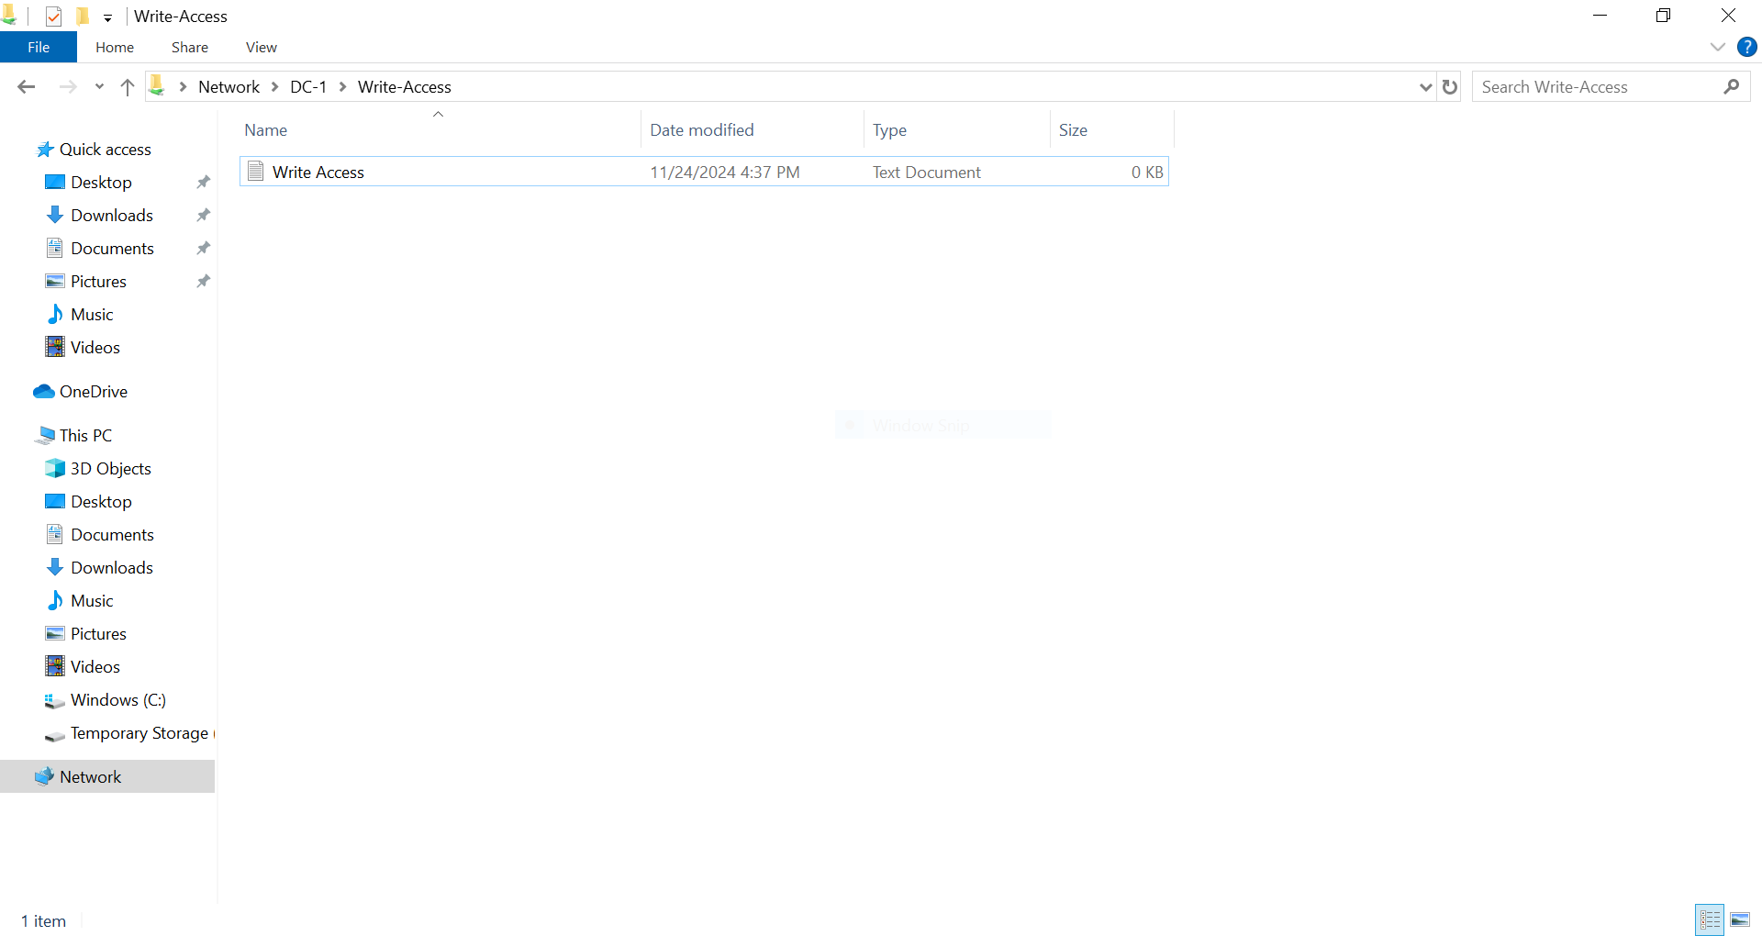Screen dimensions: 1762x936
Task: Switch to Details view layout
Action: 1710,919
